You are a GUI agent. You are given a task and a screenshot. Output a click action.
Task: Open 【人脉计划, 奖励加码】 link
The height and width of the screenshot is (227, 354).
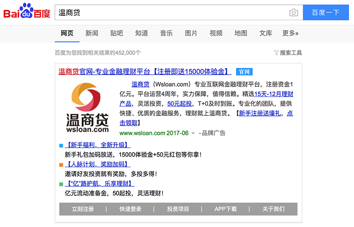(97, 164)
